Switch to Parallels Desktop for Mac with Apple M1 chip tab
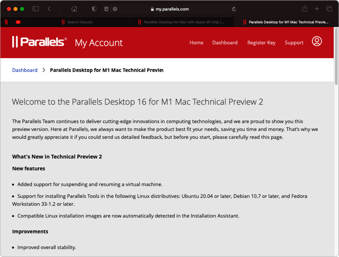Screen dimensions: 339x257 (x=182, y=22)
